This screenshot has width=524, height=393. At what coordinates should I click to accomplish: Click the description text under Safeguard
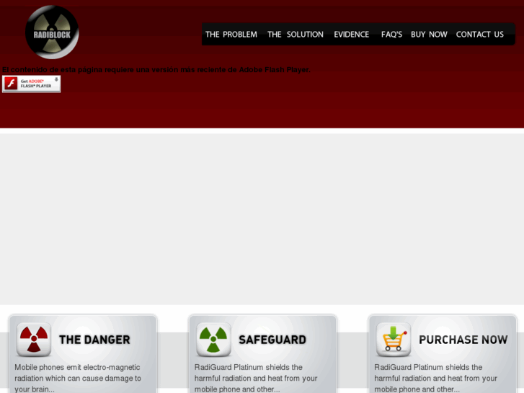pos(256,379)
